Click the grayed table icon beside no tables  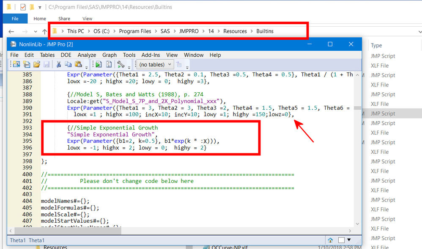coord(179,64)
